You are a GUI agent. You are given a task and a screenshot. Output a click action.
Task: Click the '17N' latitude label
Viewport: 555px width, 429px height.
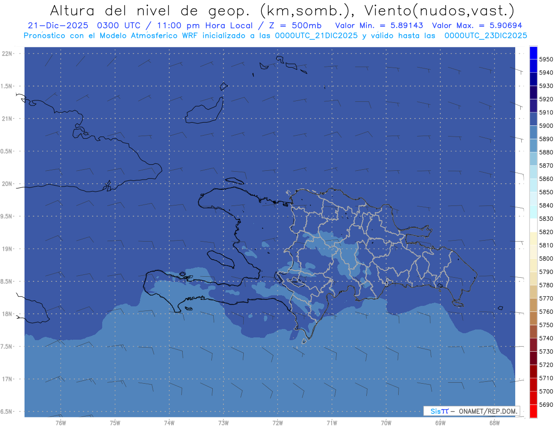coord(7,379)
